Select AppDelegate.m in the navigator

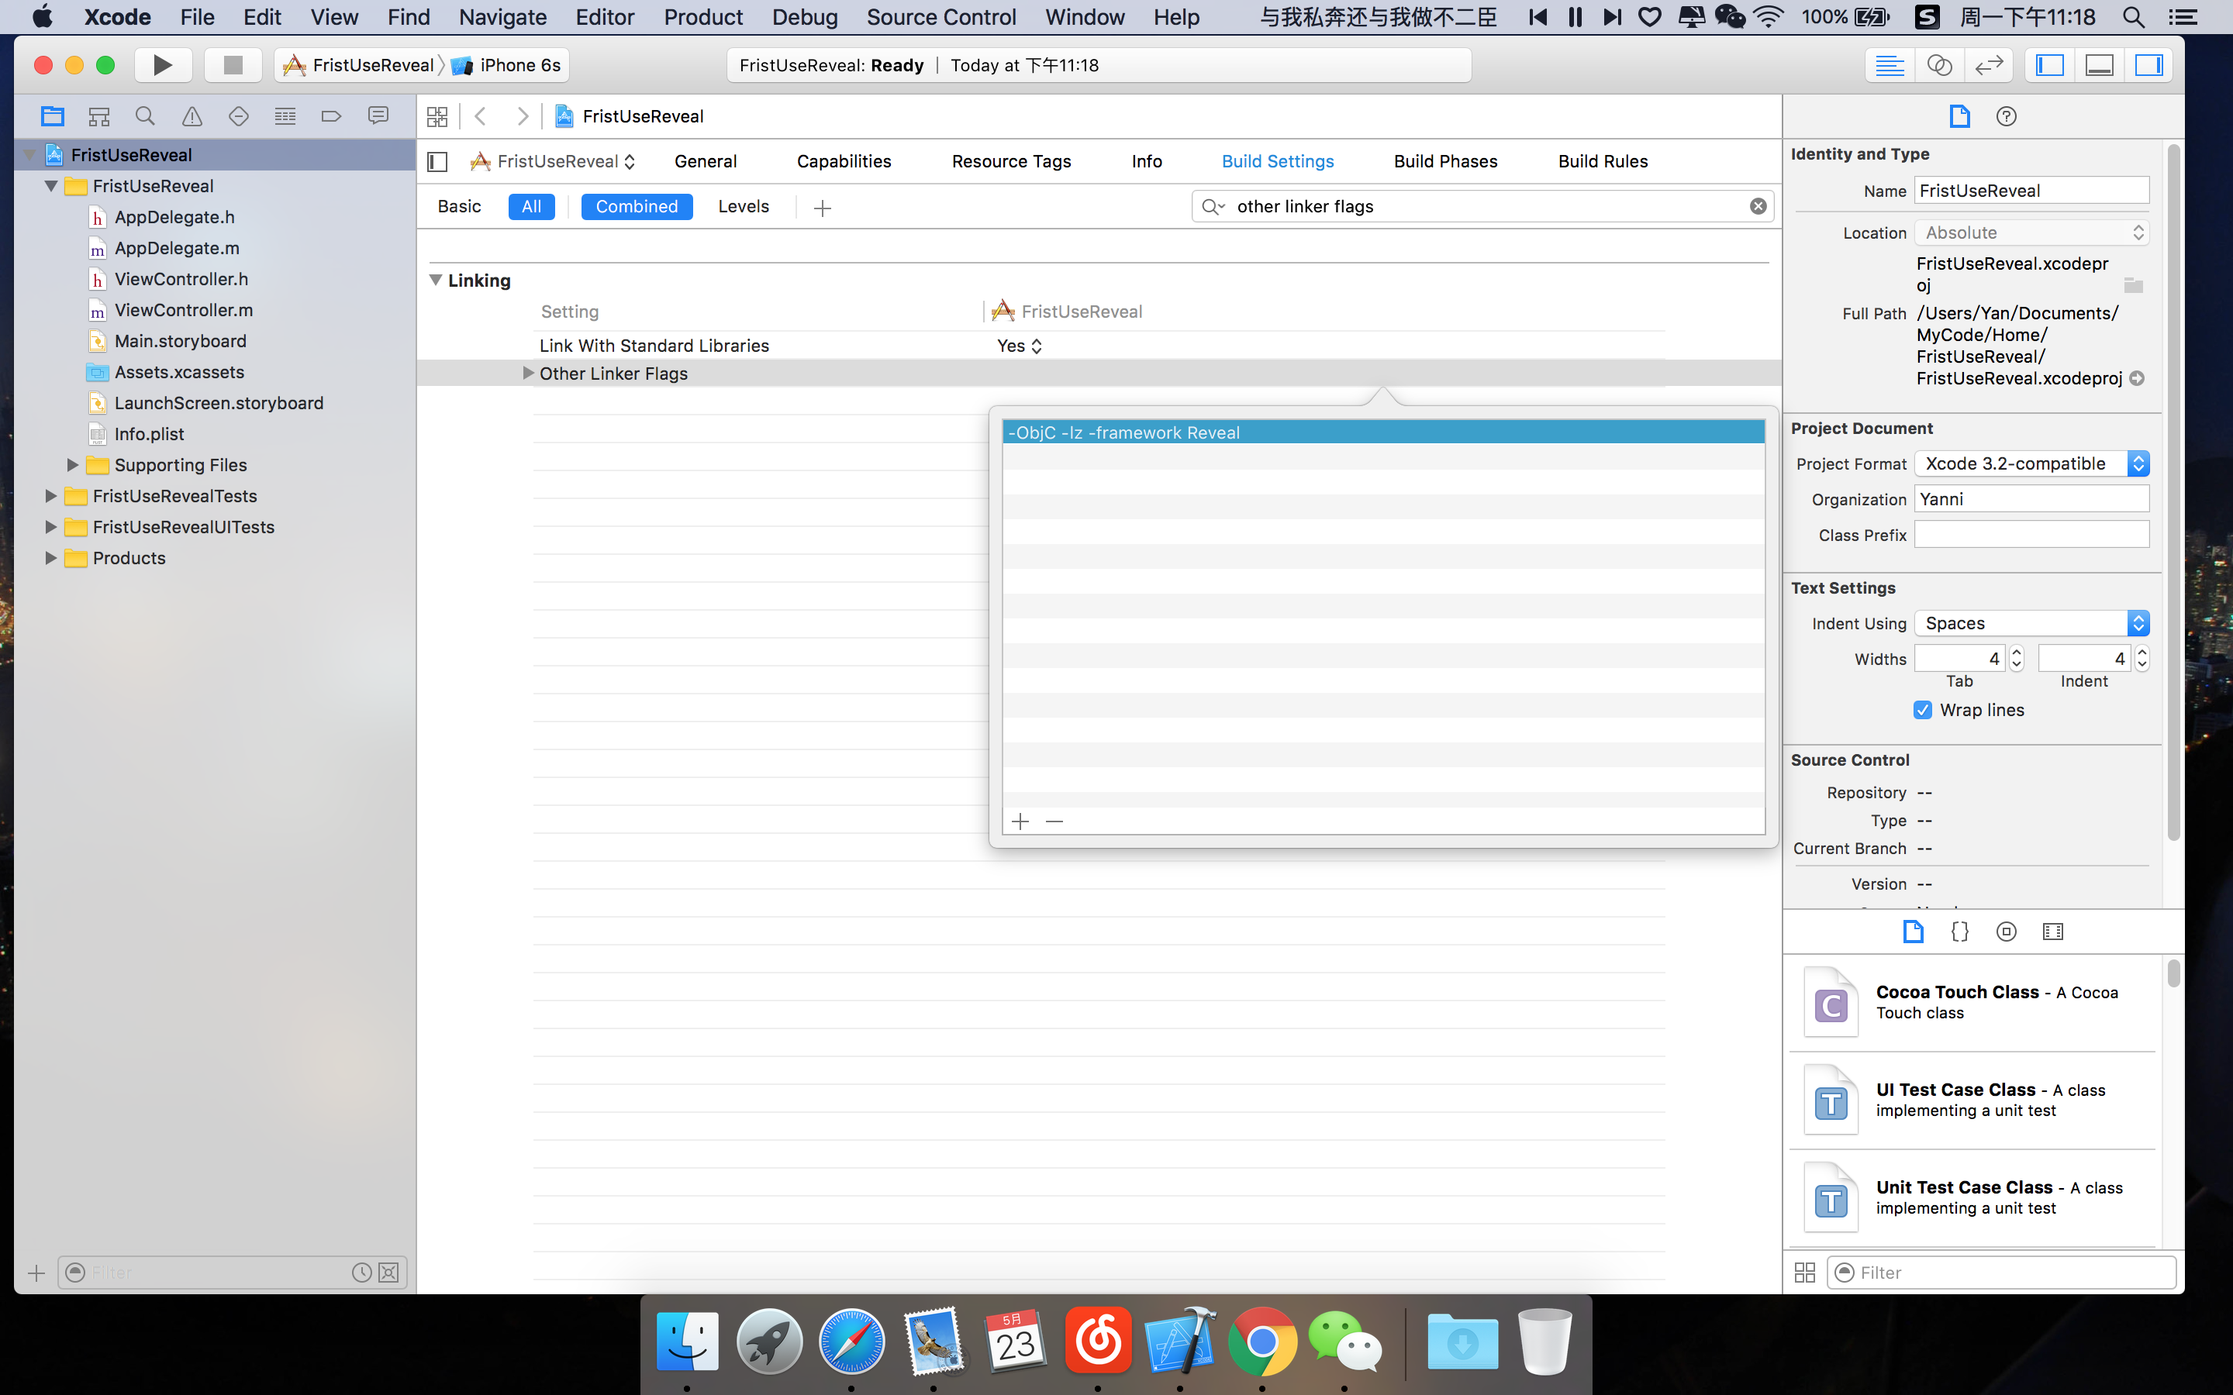tap(177, 248)
